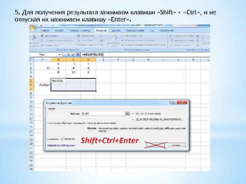Click the Отмена button in the dialog

point(177,145)
